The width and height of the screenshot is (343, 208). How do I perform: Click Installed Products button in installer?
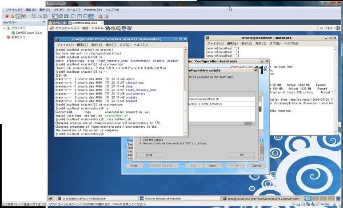[x=163, y=166]
